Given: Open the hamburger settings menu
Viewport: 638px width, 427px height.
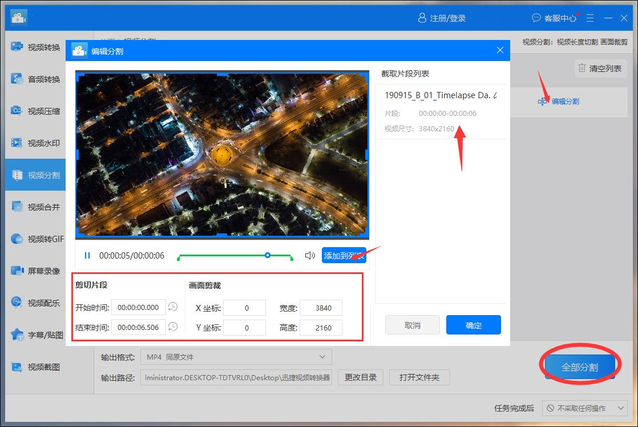Looking at the screenshot, I should coord(590,18).
